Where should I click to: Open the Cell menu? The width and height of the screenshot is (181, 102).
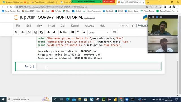tap(63, 26)
